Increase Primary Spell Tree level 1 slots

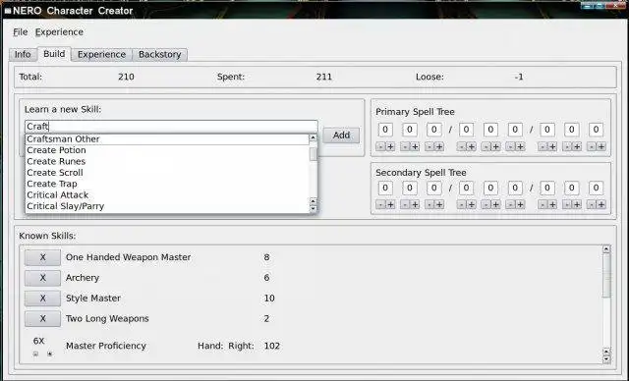(x=391, y=147)
